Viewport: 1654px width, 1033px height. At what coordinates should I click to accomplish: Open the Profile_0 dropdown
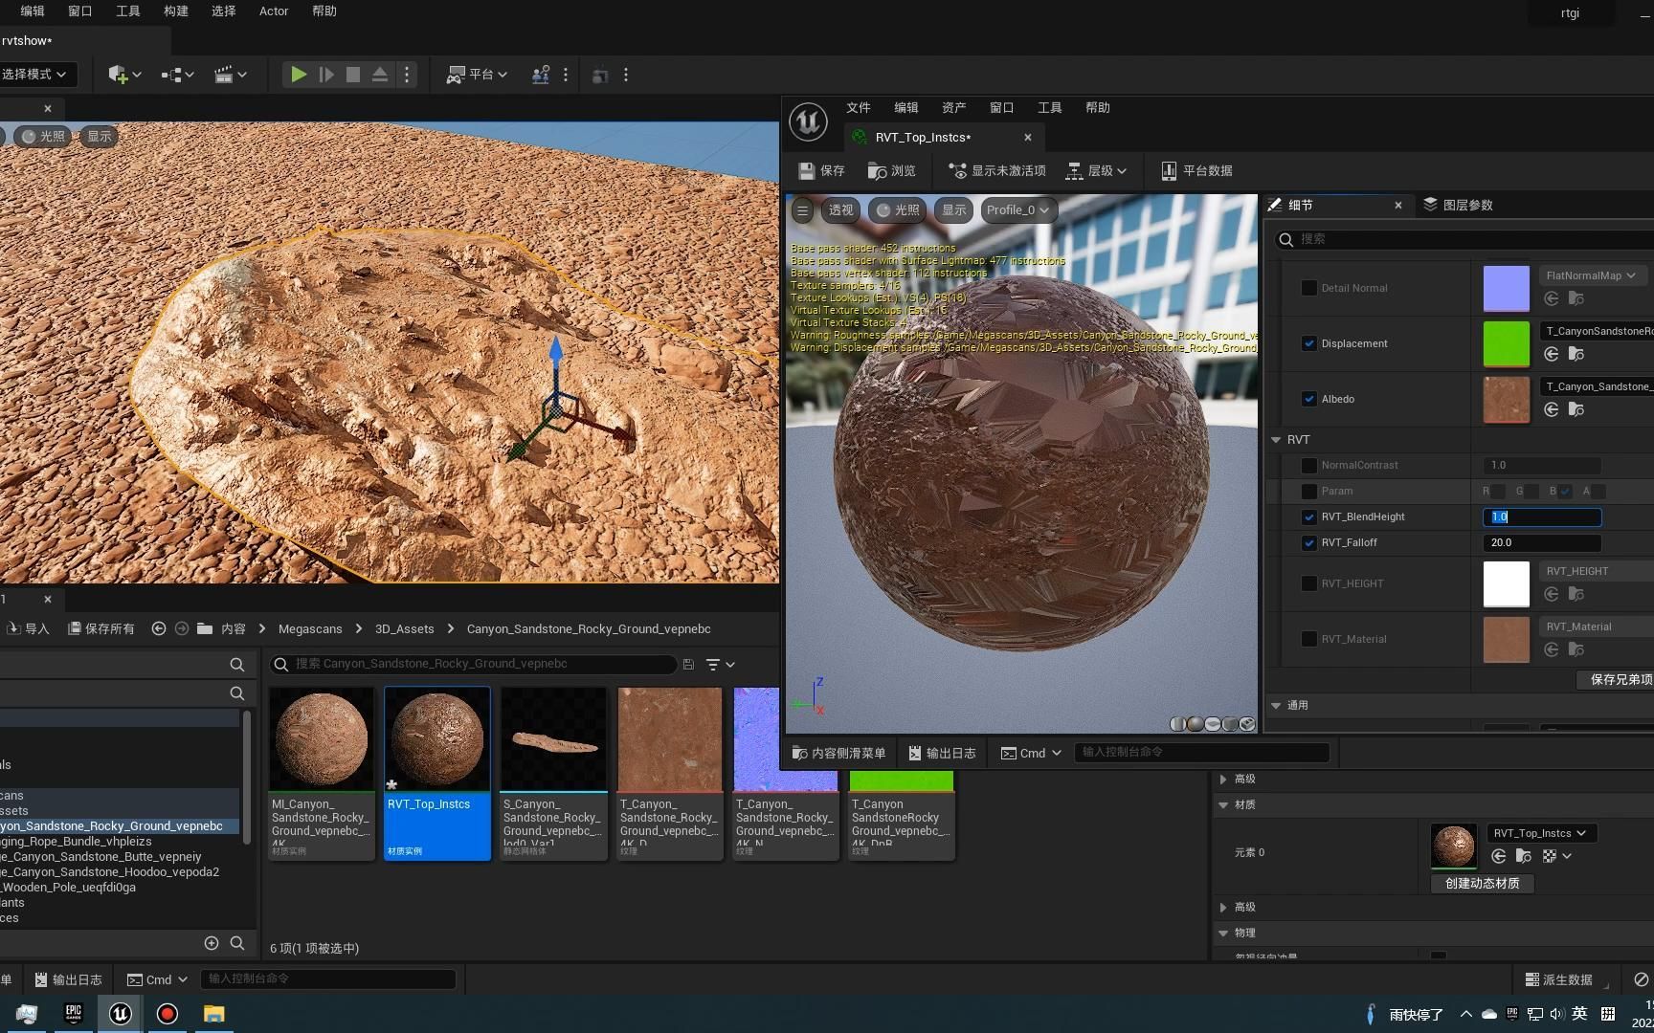1017,210
